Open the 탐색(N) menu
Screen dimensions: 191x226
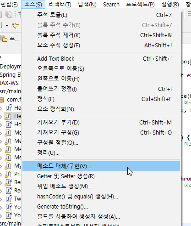point(87,5)
